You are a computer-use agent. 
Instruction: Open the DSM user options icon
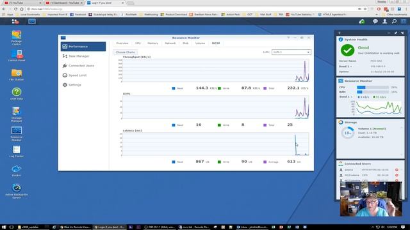click(x=384, y=21)
